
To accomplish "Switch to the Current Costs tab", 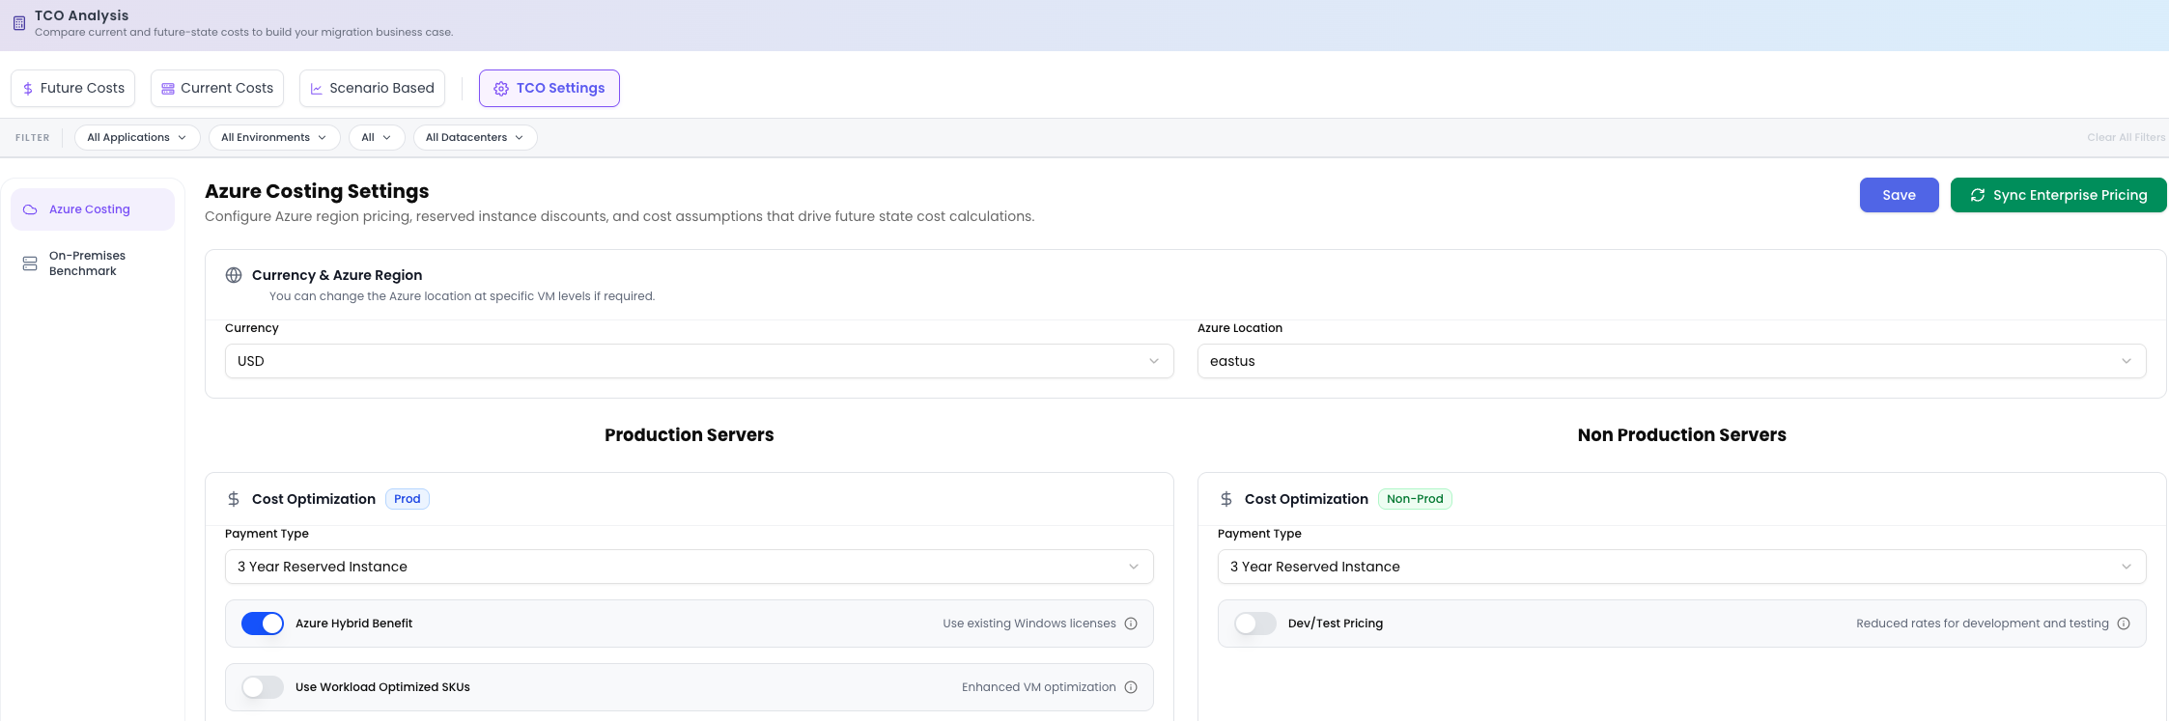I will pyautogui.click(x=217, y=89).
